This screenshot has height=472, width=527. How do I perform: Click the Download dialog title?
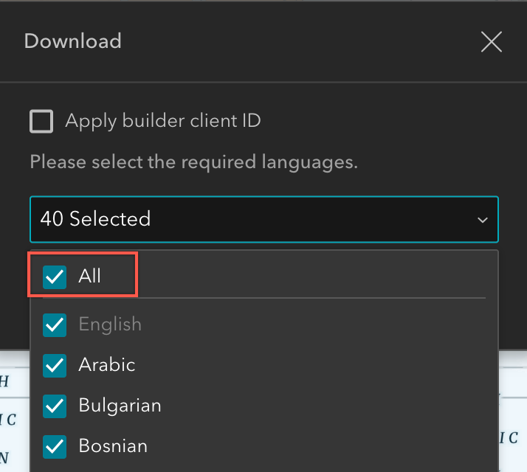pyautogui.click(x=72, y=41)
